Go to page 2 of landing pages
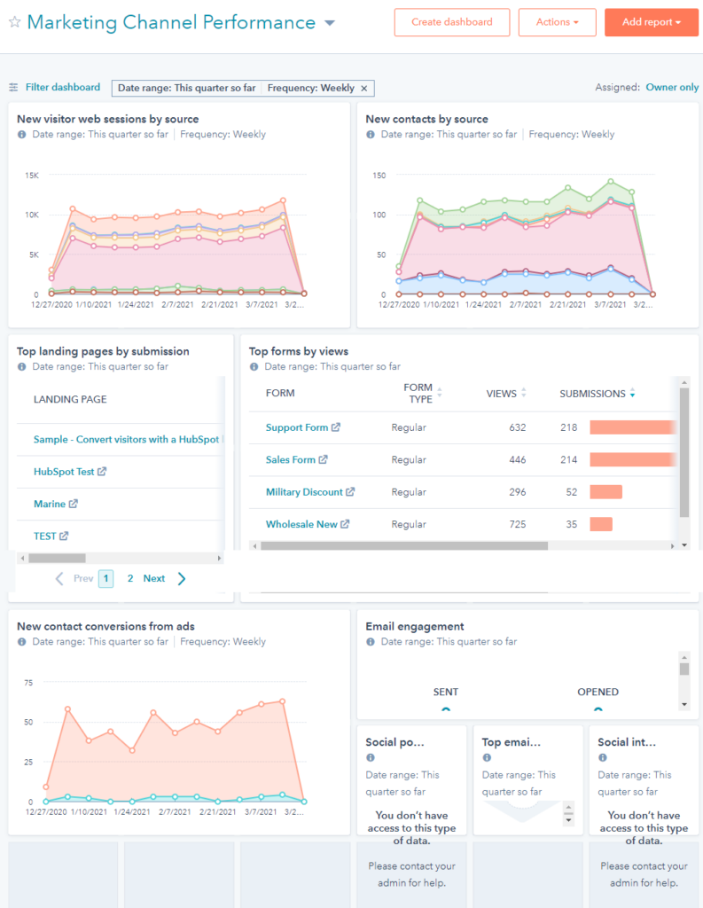 click(130, 578)
